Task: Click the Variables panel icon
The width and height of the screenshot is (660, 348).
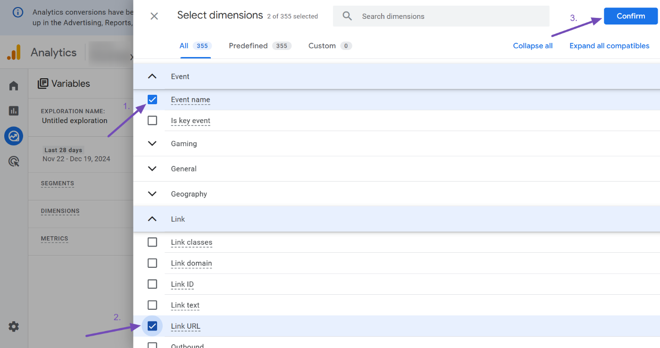Action: pos(43,83)
